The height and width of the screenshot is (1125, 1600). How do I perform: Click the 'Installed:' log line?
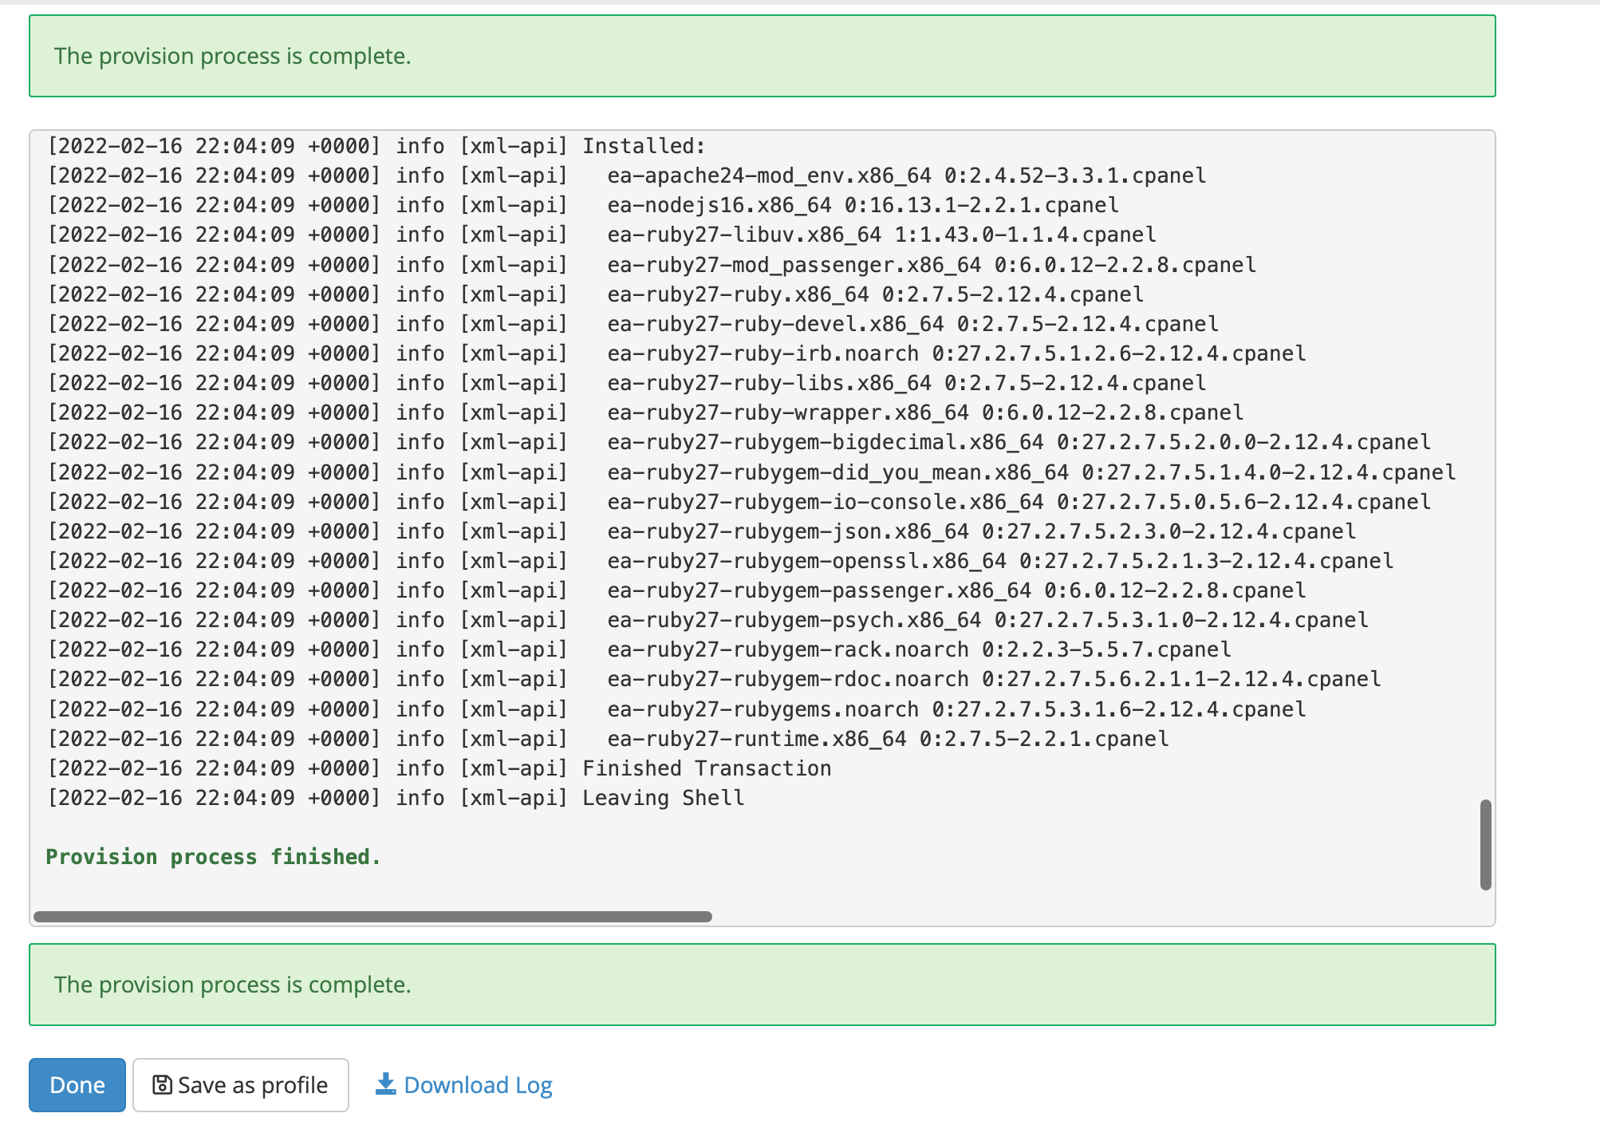click(643, 146)
